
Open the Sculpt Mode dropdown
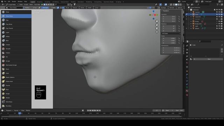click(12, 5)
